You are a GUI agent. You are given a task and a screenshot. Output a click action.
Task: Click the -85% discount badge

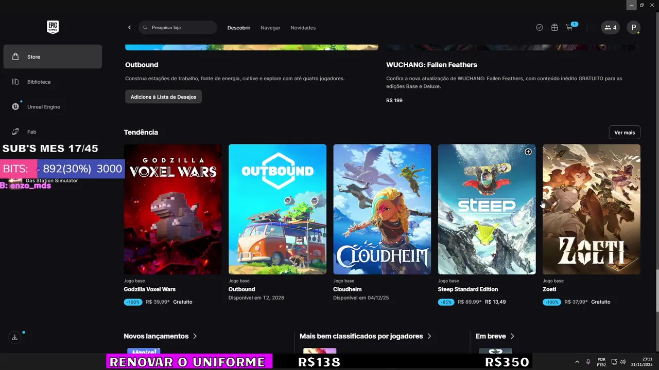(x=446, y=302)
